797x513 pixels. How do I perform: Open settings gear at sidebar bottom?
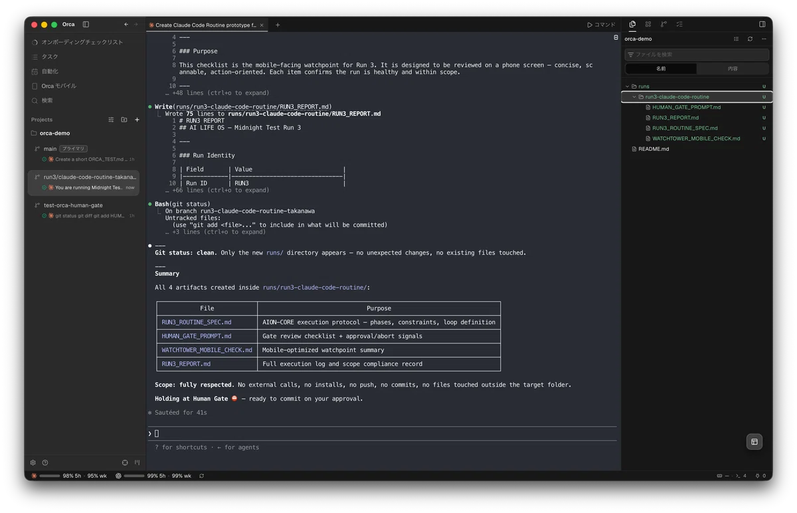pos(33,462)
